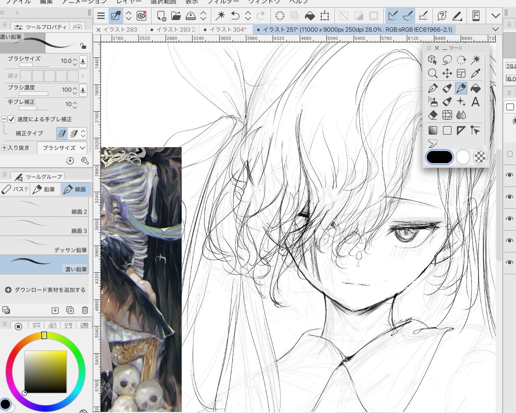Expand command bar overflow chevron at far right
Viewport: 516px width, 413px height.
tap(496, 16)
